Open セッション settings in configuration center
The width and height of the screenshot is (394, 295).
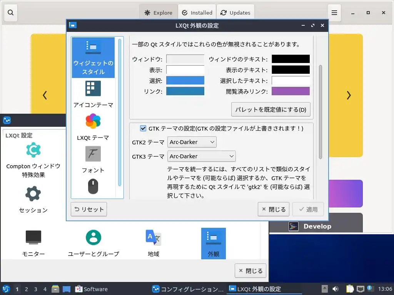pyautogui.click(x=33, y=199)
